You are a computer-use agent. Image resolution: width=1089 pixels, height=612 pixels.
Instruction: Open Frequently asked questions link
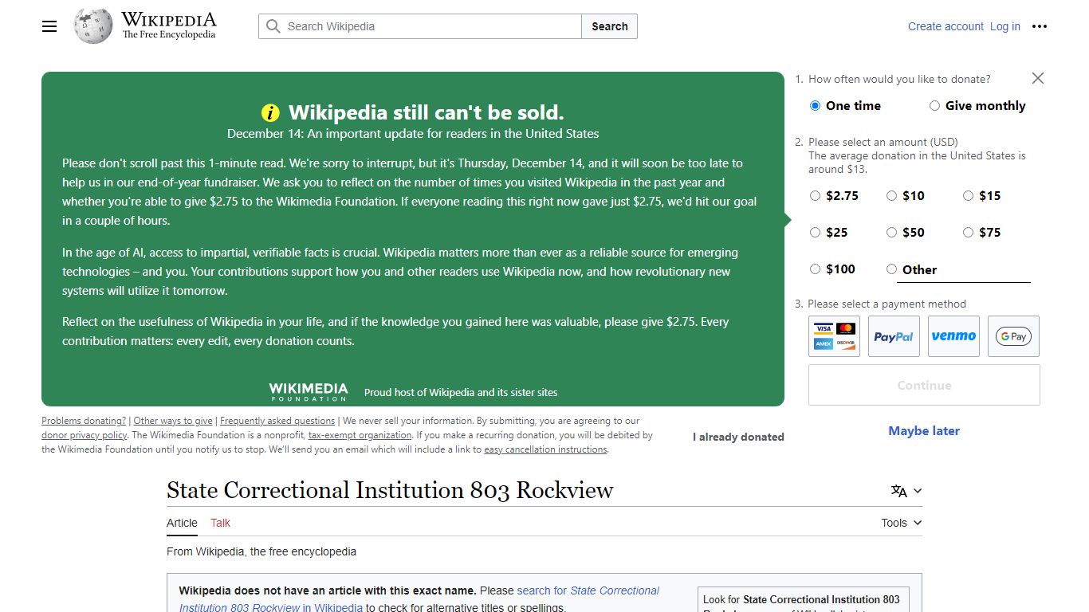click(x=277, y=421)
